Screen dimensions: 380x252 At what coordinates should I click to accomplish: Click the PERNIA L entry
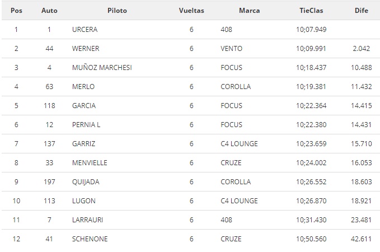pyautogui.click(x=86, y=125)
